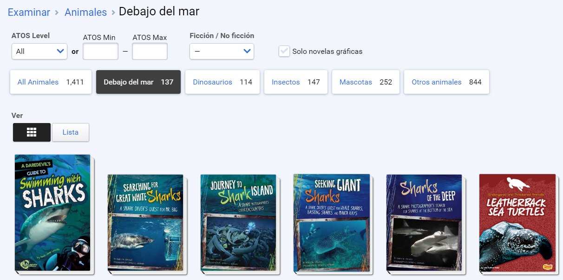Select the Dinosaurios category tab
This screenshot has width=563, height=280.
[x=223, y=82]
